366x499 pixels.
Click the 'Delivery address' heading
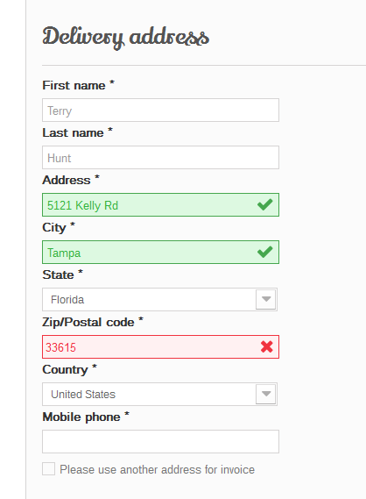126,38
